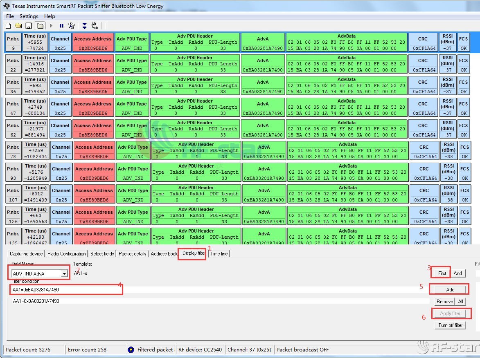This screenshot has height=358, width=480.
Task: Click the Remove button
Action: click(x=444, y=302)
